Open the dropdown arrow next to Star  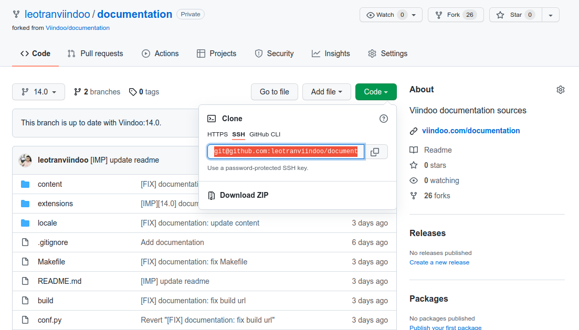click(x=550, y=15)
